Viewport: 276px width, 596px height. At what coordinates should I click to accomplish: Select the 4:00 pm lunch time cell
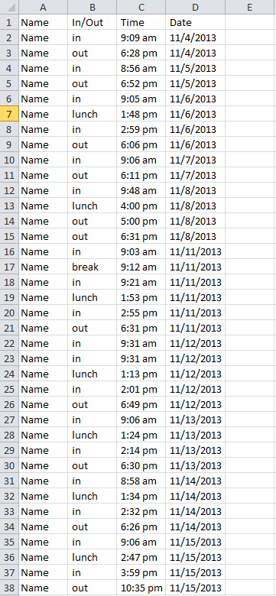141,206
